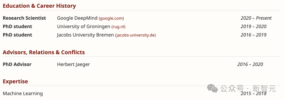This screenshot has width=285, height=100.
Task: Open the rug.nl link
Action: click(x=118, y=27)
